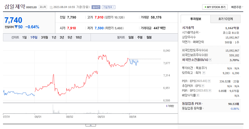Show 월봉 candlestick chart
The width and height of the screenshot is (249, 129).
pyautogui.click(x=149, y=37)
